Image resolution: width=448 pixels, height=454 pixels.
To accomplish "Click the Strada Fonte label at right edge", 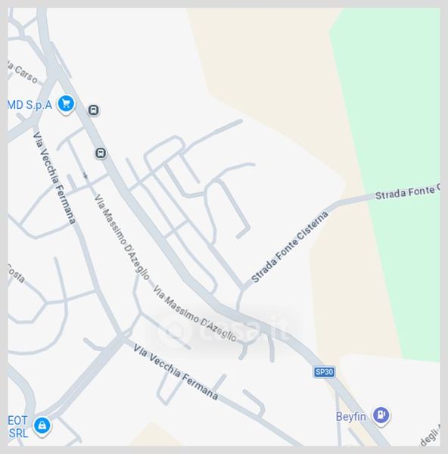I will pos(407,192).
